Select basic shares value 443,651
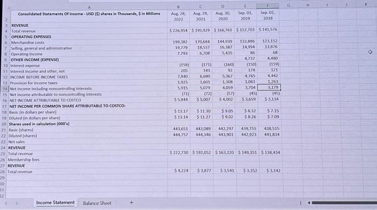This screenshot has height=210, width=377. 180,129
